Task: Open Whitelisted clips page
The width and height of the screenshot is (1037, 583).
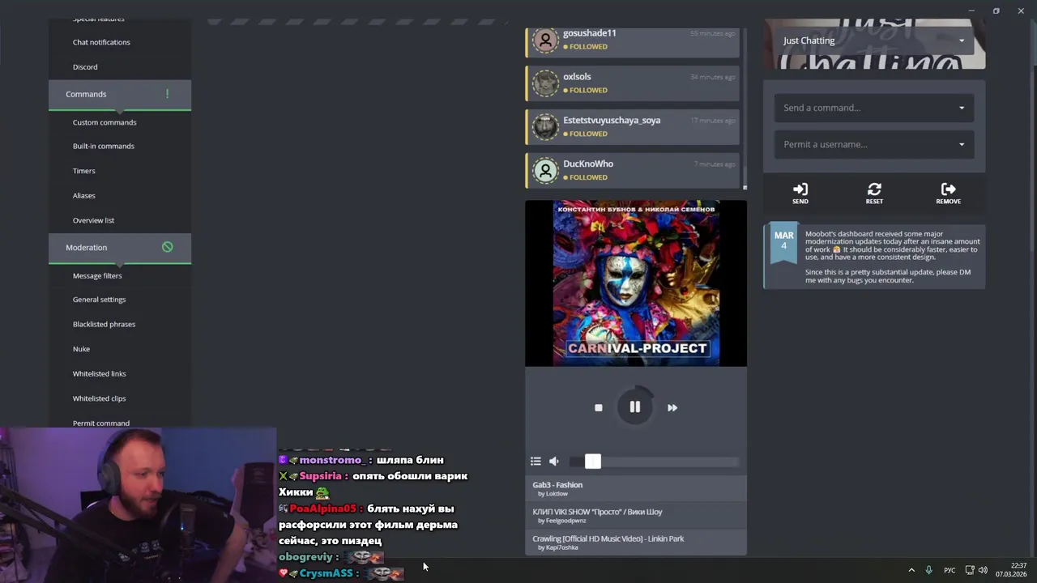Action: coord(100,398)
